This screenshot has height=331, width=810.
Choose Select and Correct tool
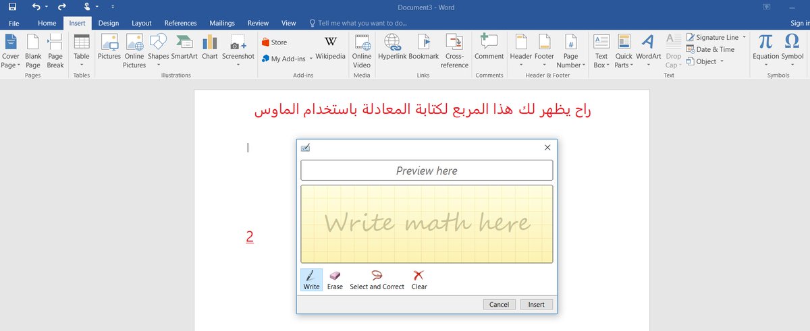click(x=377, y=280)
